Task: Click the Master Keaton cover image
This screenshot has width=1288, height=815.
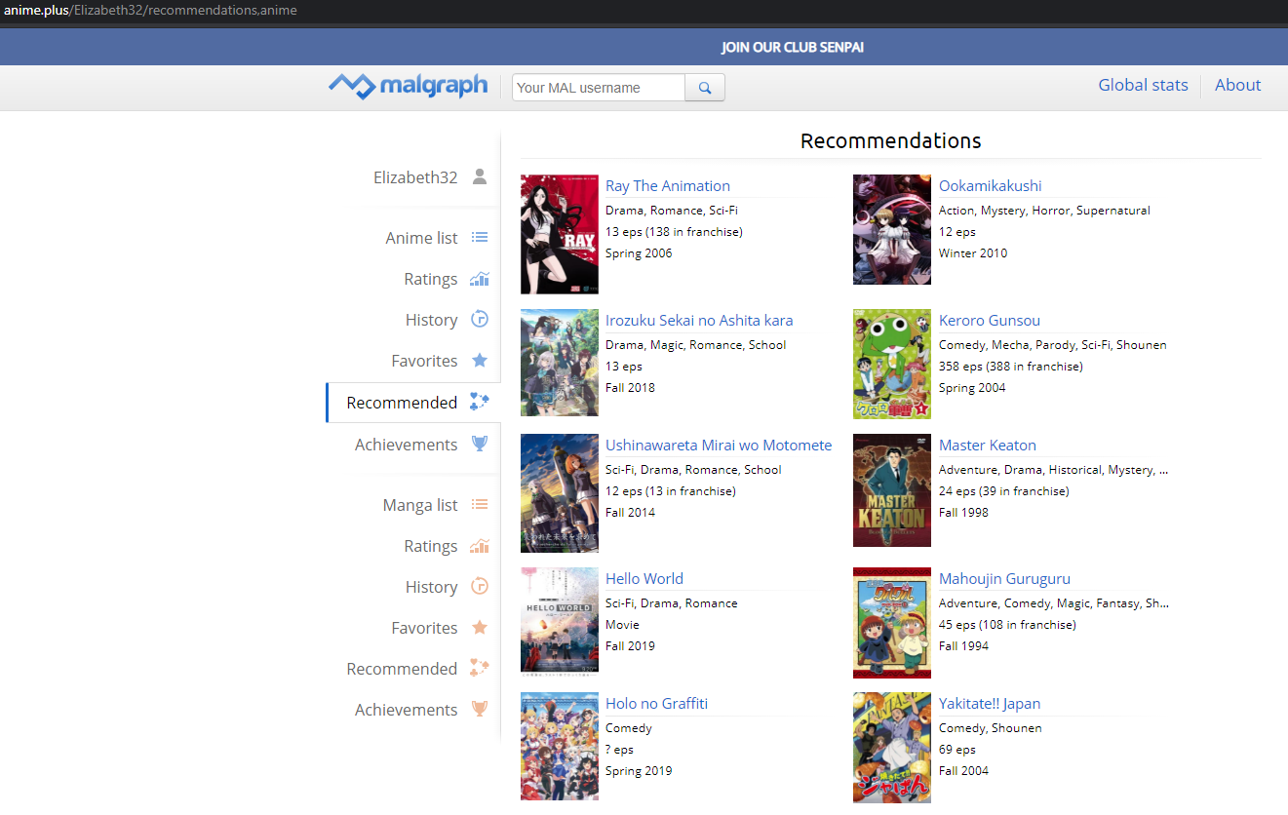Action: [892, 490]
